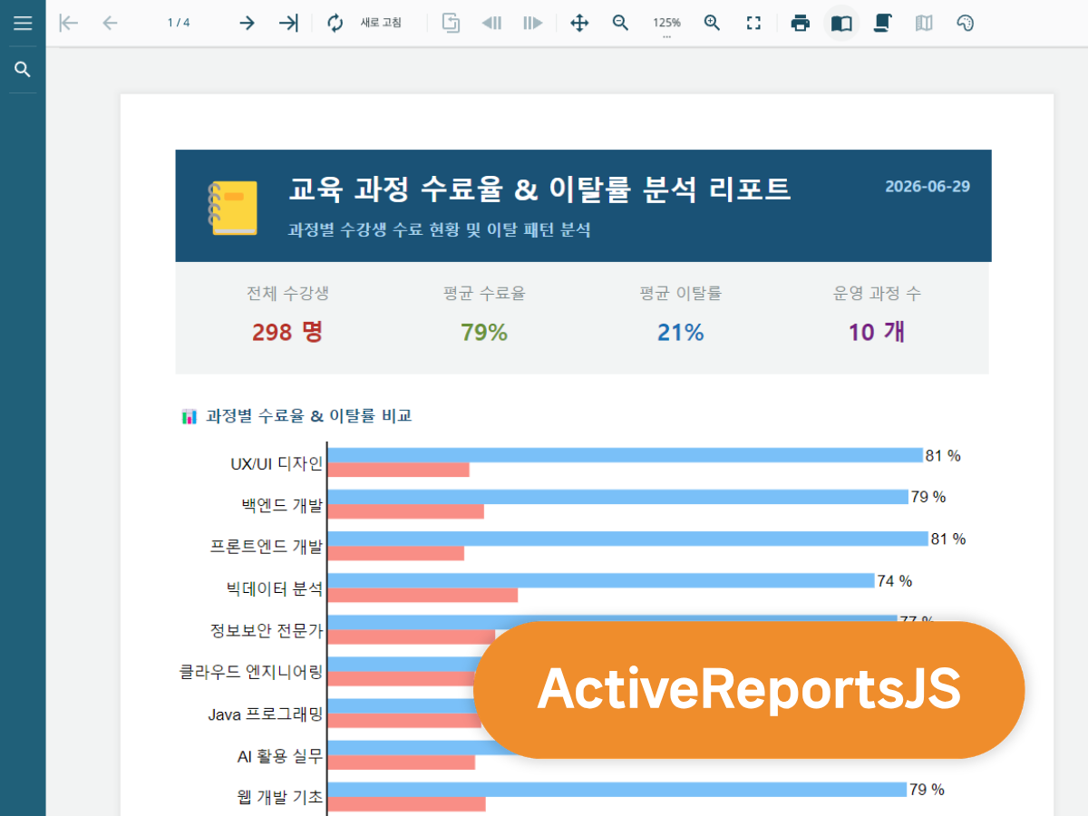Toggle full screen mode
This screenshot has height=816, width=1088.
(x=753, y=23)
